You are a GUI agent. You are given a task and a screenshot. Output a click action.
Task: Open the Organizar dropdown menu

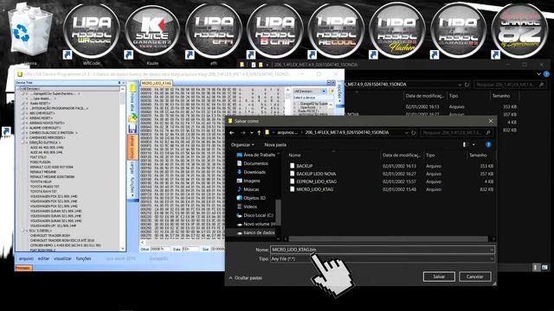point(242,145)
